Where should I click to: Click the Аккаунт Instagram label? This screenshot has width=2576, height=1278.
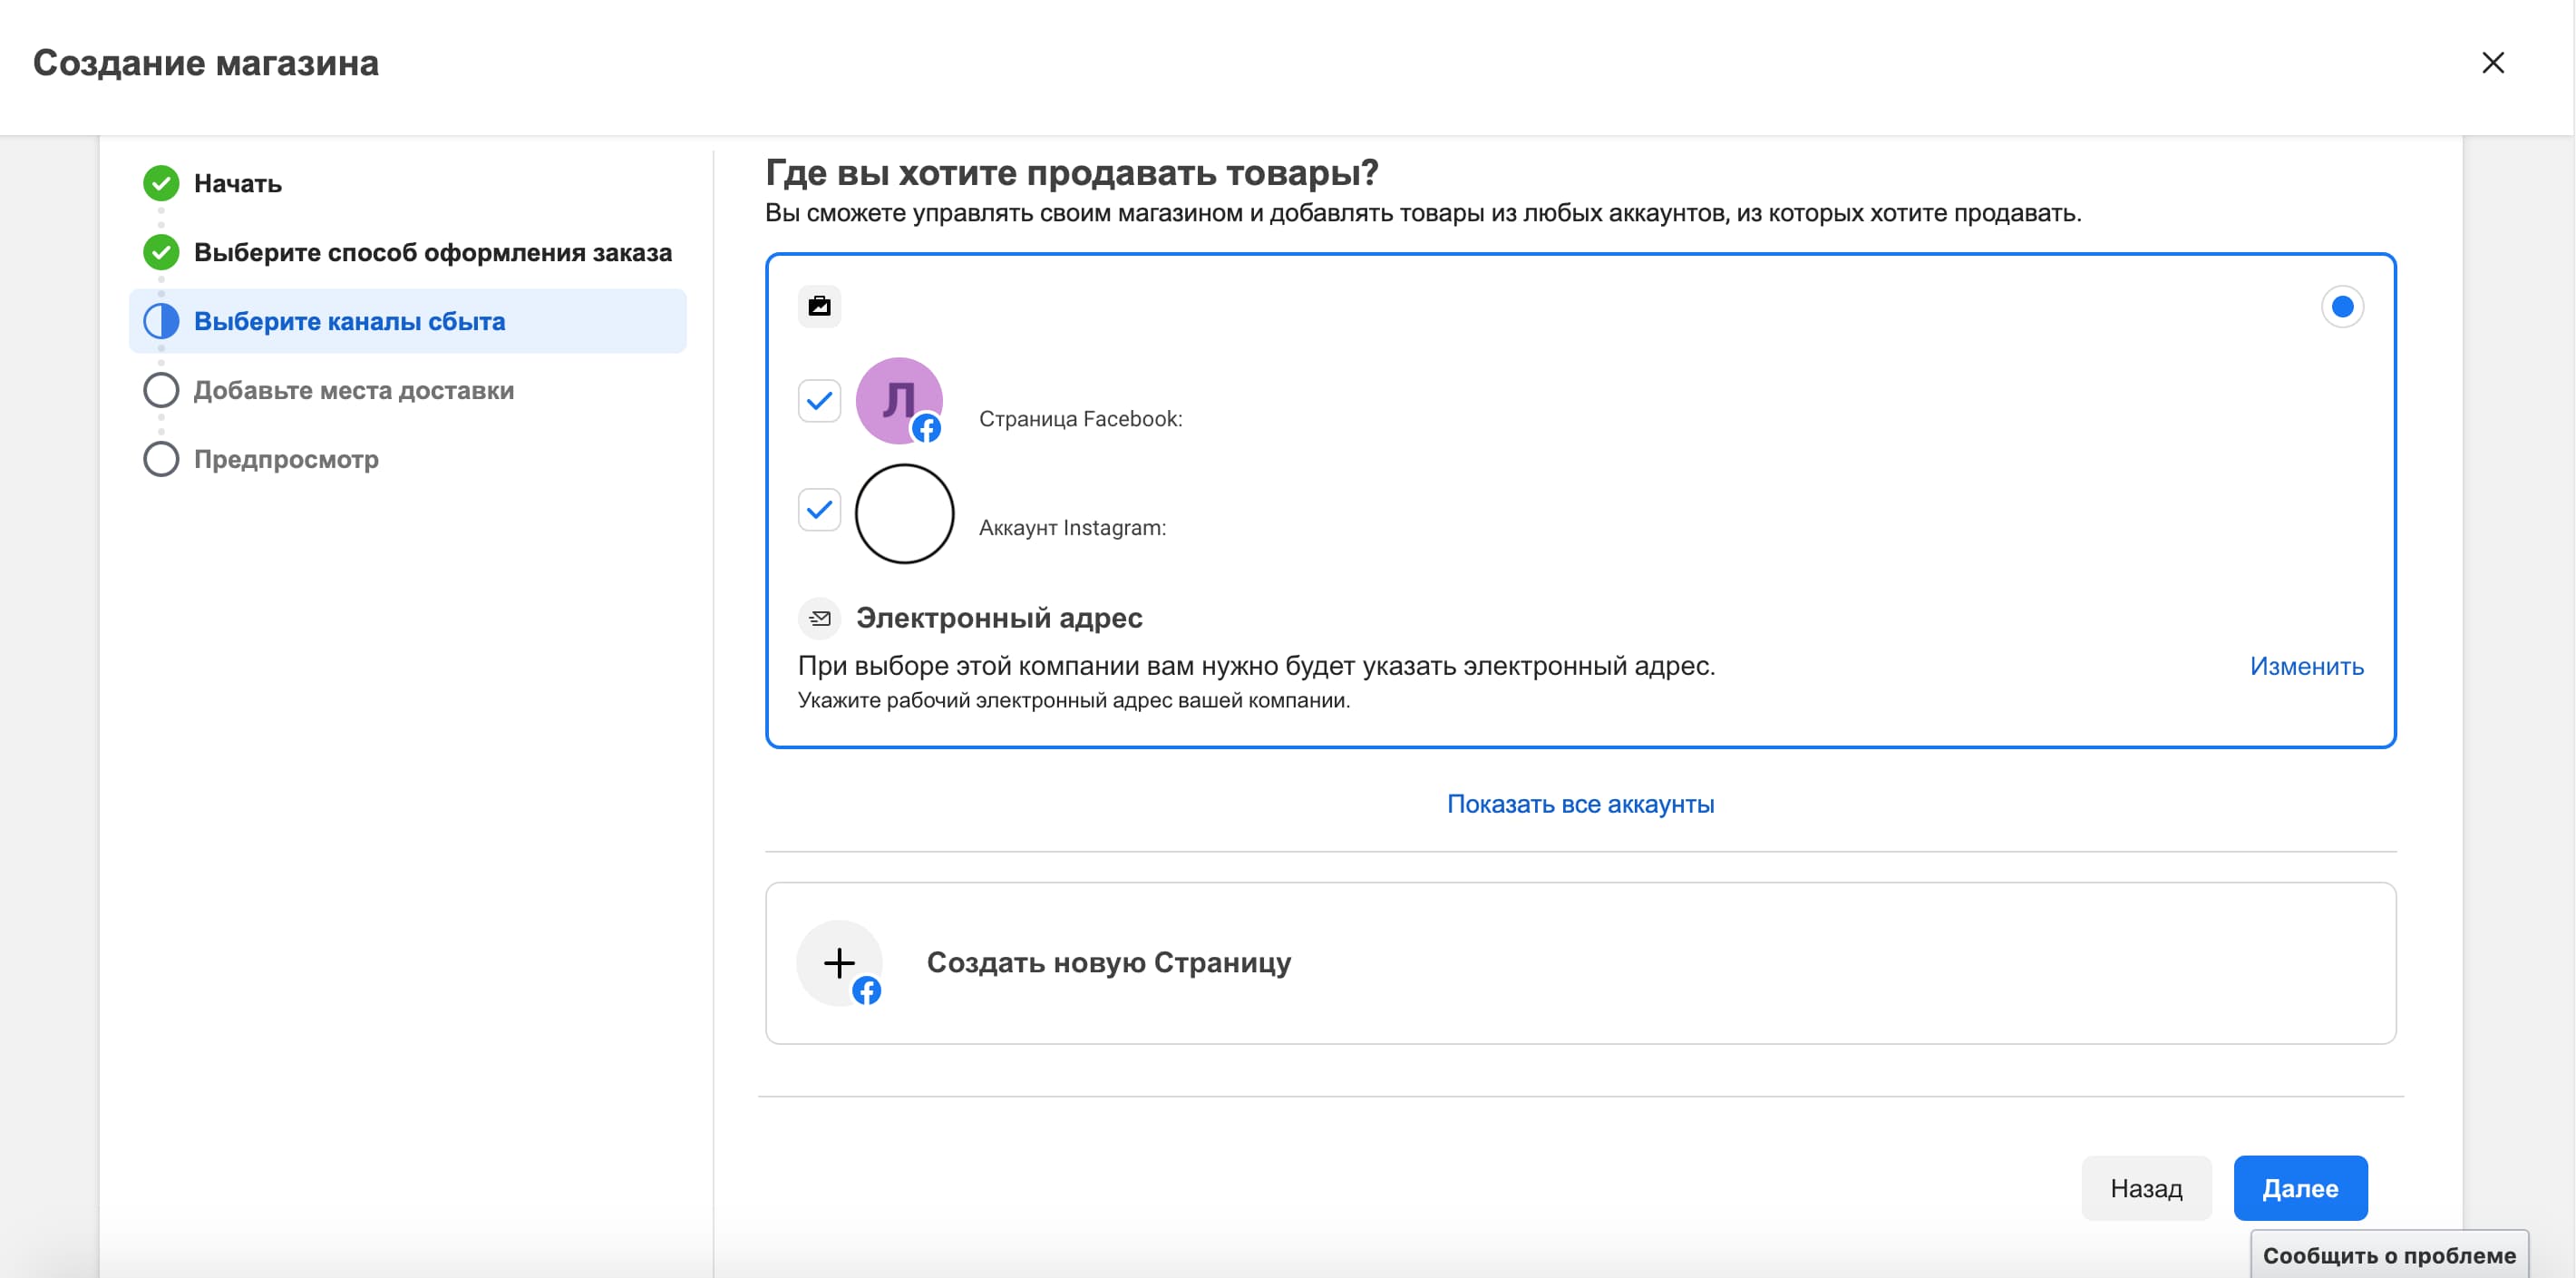pos(1072,528)
